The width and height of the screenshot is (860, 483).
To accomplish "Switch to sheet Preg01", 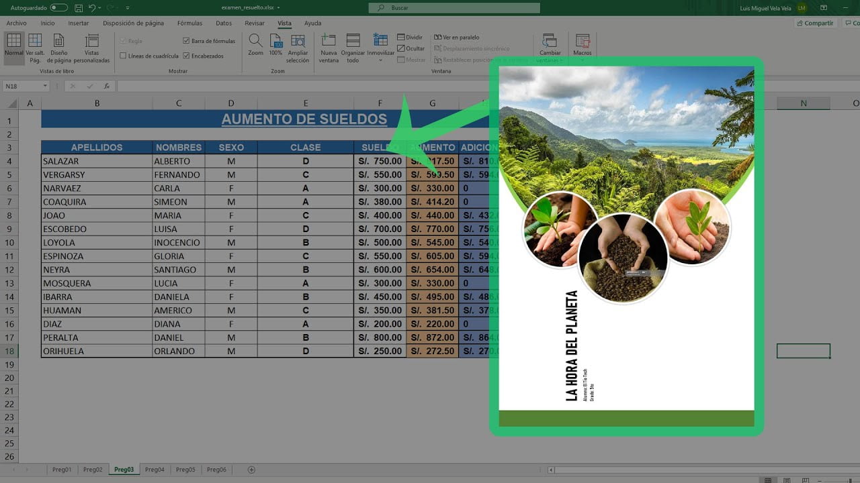I will (x=62, y=470).
